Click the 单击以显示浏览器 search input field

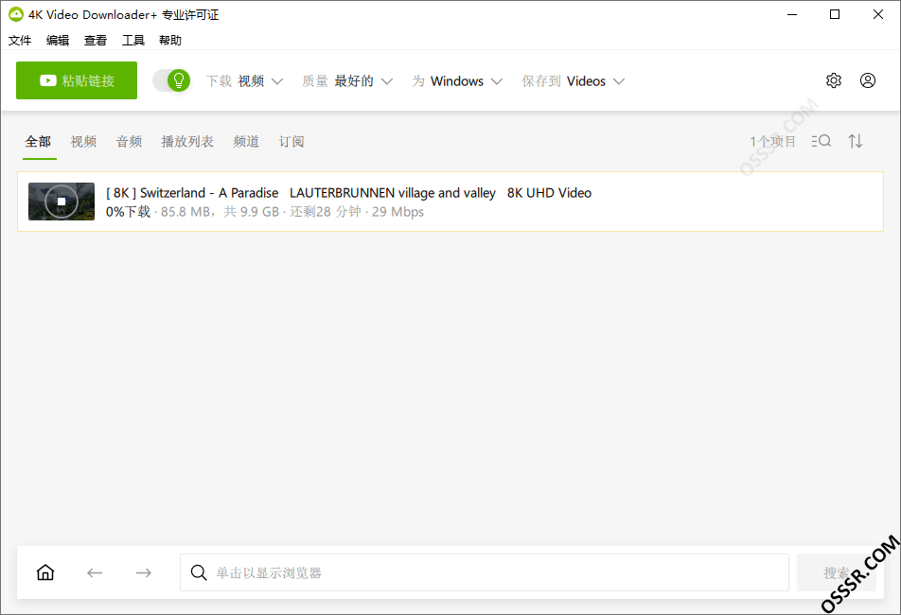point(485,572)
